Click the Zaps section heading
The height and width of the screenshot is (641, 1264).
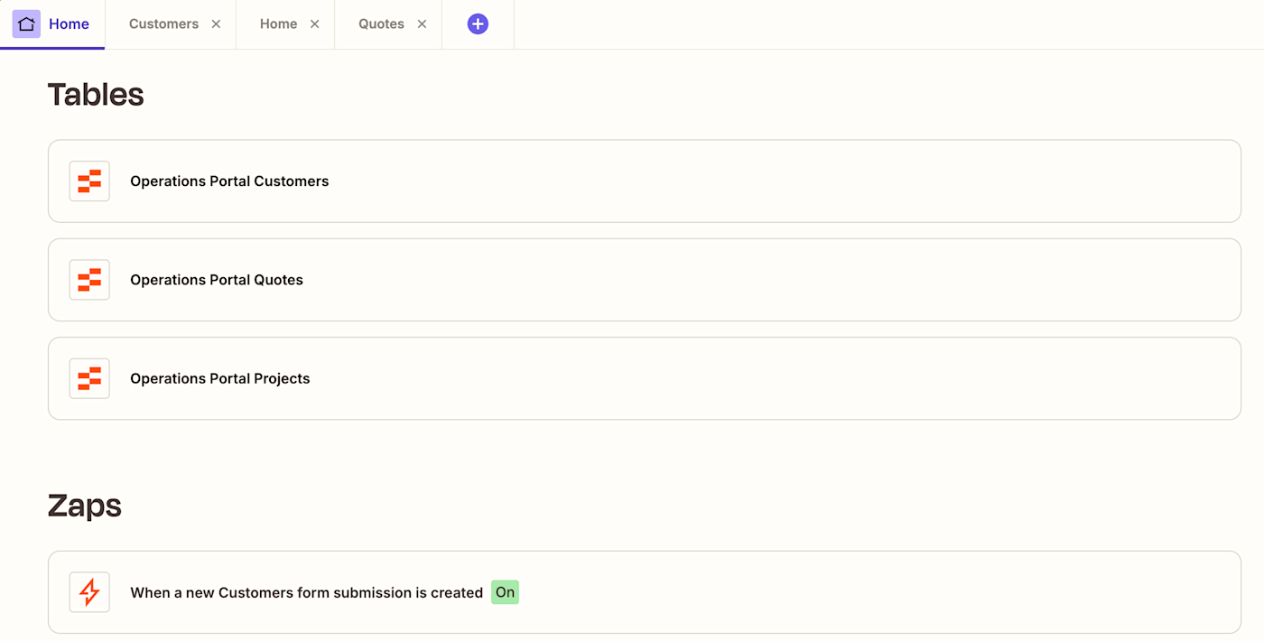(85, 506)
